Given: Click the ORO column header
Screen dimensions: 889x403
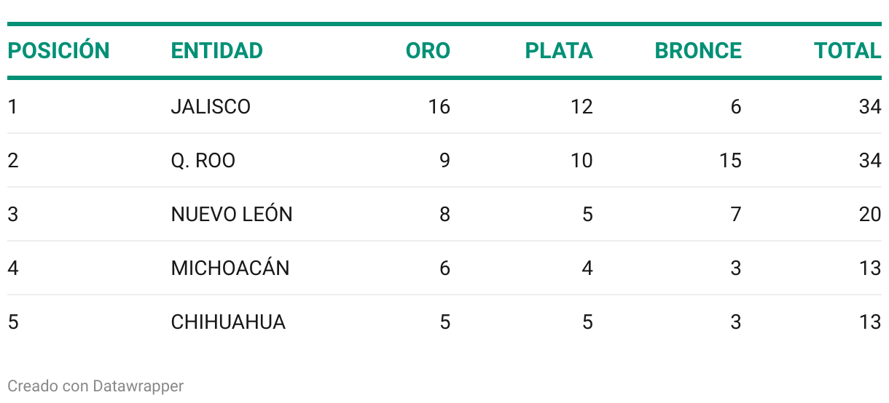Looking at the screenshot, I should [428, 51].
